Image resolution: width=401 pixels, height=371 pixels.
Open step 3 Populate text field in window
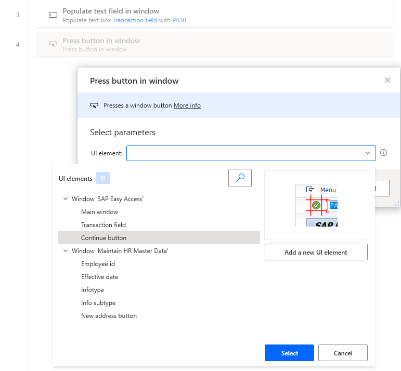point(215,15)
